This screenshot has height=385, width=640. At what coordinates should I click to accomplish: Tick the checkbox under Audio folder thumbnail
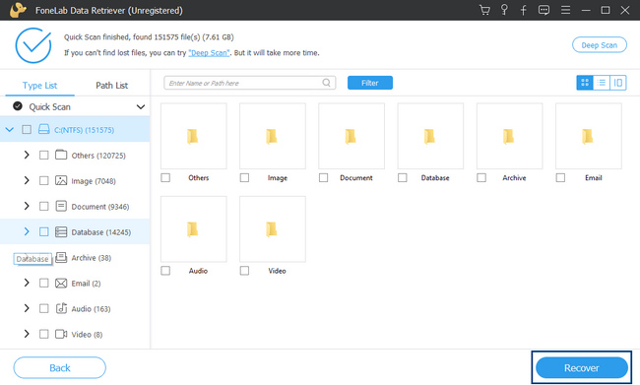pyautogui.click(x=165, y=271)
